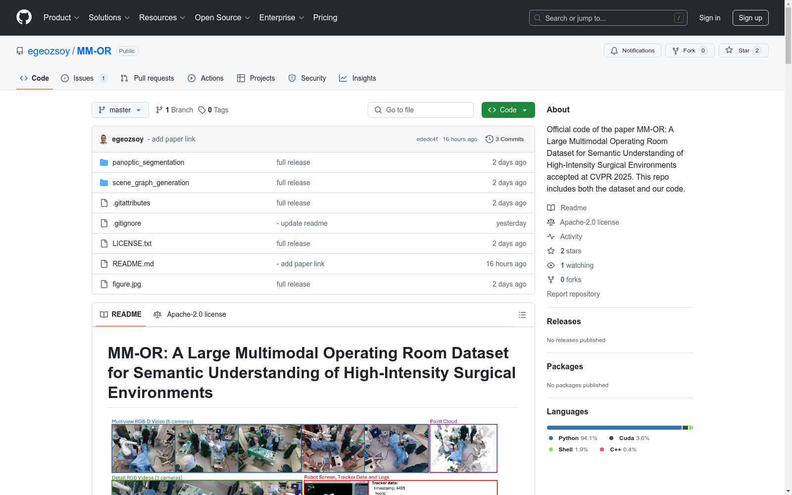This screenshot has width=792, height=495.
Task: Click the README.md file icon
Action: tap(104, 264)
